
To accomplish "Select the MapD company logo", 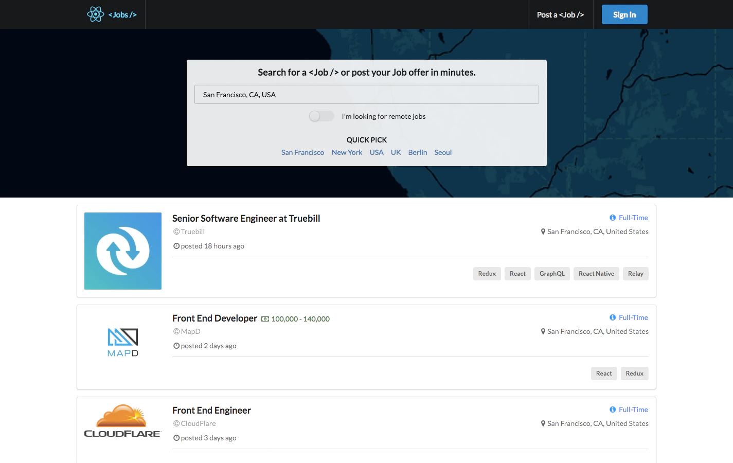I will click(122, 342).
